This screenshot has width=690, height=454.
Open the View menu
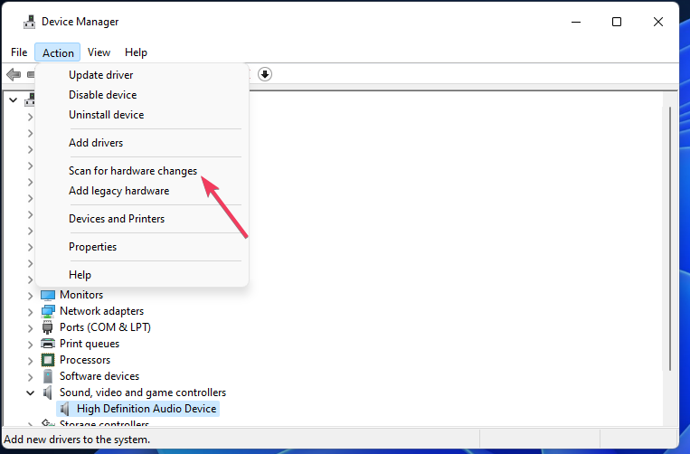(x=99, y=52)
